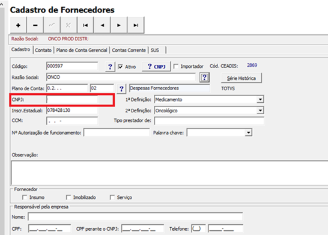This screenshot has height=235, width=328.
Task: Focus the CCM input field
Action: point(72,121)
